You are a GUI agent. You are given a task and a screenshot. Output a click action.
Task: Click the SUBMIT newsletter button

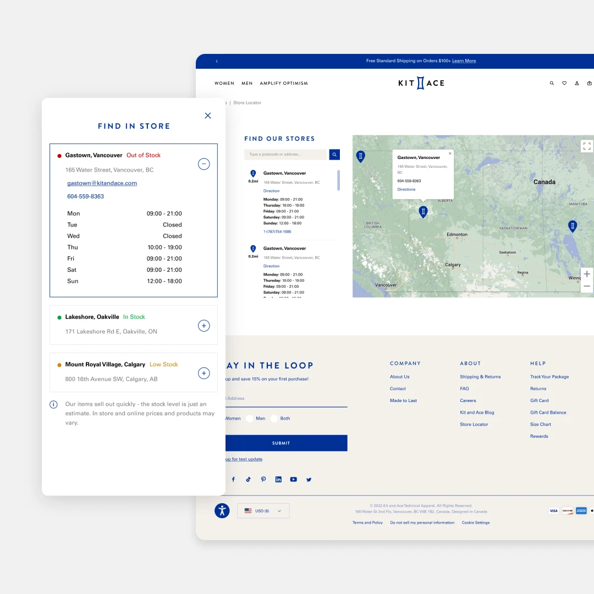tap(287, 443)
